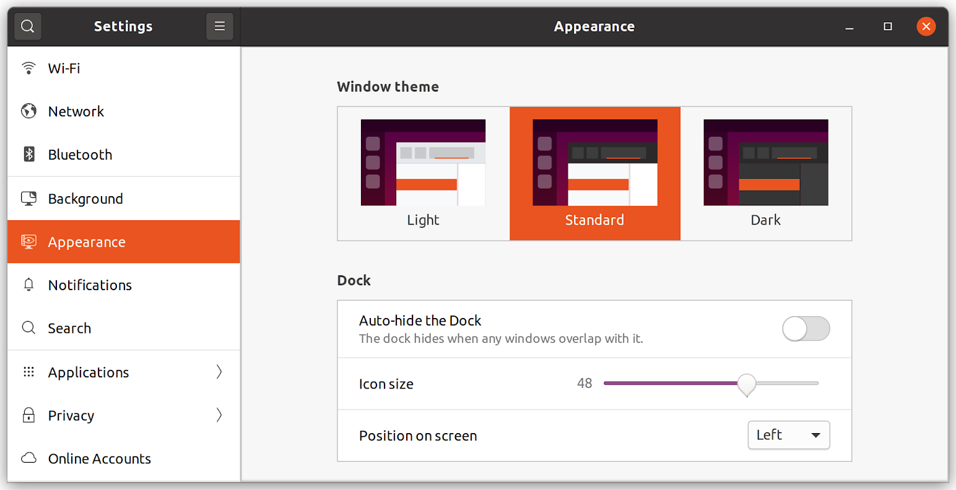The image size is (956, 490).
Task: Click the Dock section heading
Action: (354, 280)
